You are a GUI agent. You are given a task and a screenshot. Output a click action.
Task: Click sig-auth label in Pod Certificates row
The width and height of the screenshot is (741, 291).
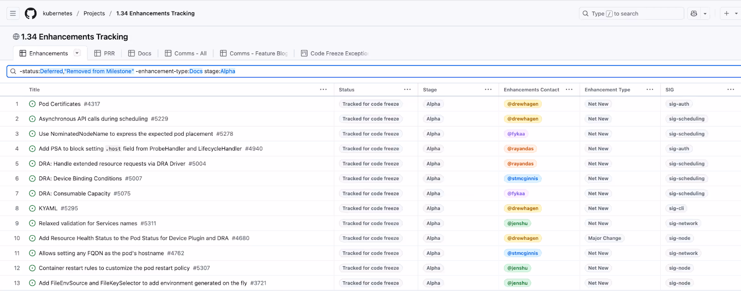pos(679,104)
